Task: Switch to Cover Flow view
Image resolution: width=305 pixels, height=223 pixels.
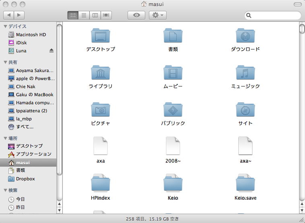Action: pos(106,15)
